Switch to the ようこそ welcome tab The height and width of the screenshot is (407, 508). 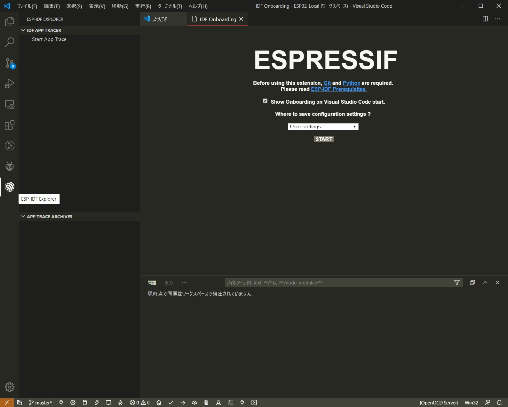[x=159, y=19]
